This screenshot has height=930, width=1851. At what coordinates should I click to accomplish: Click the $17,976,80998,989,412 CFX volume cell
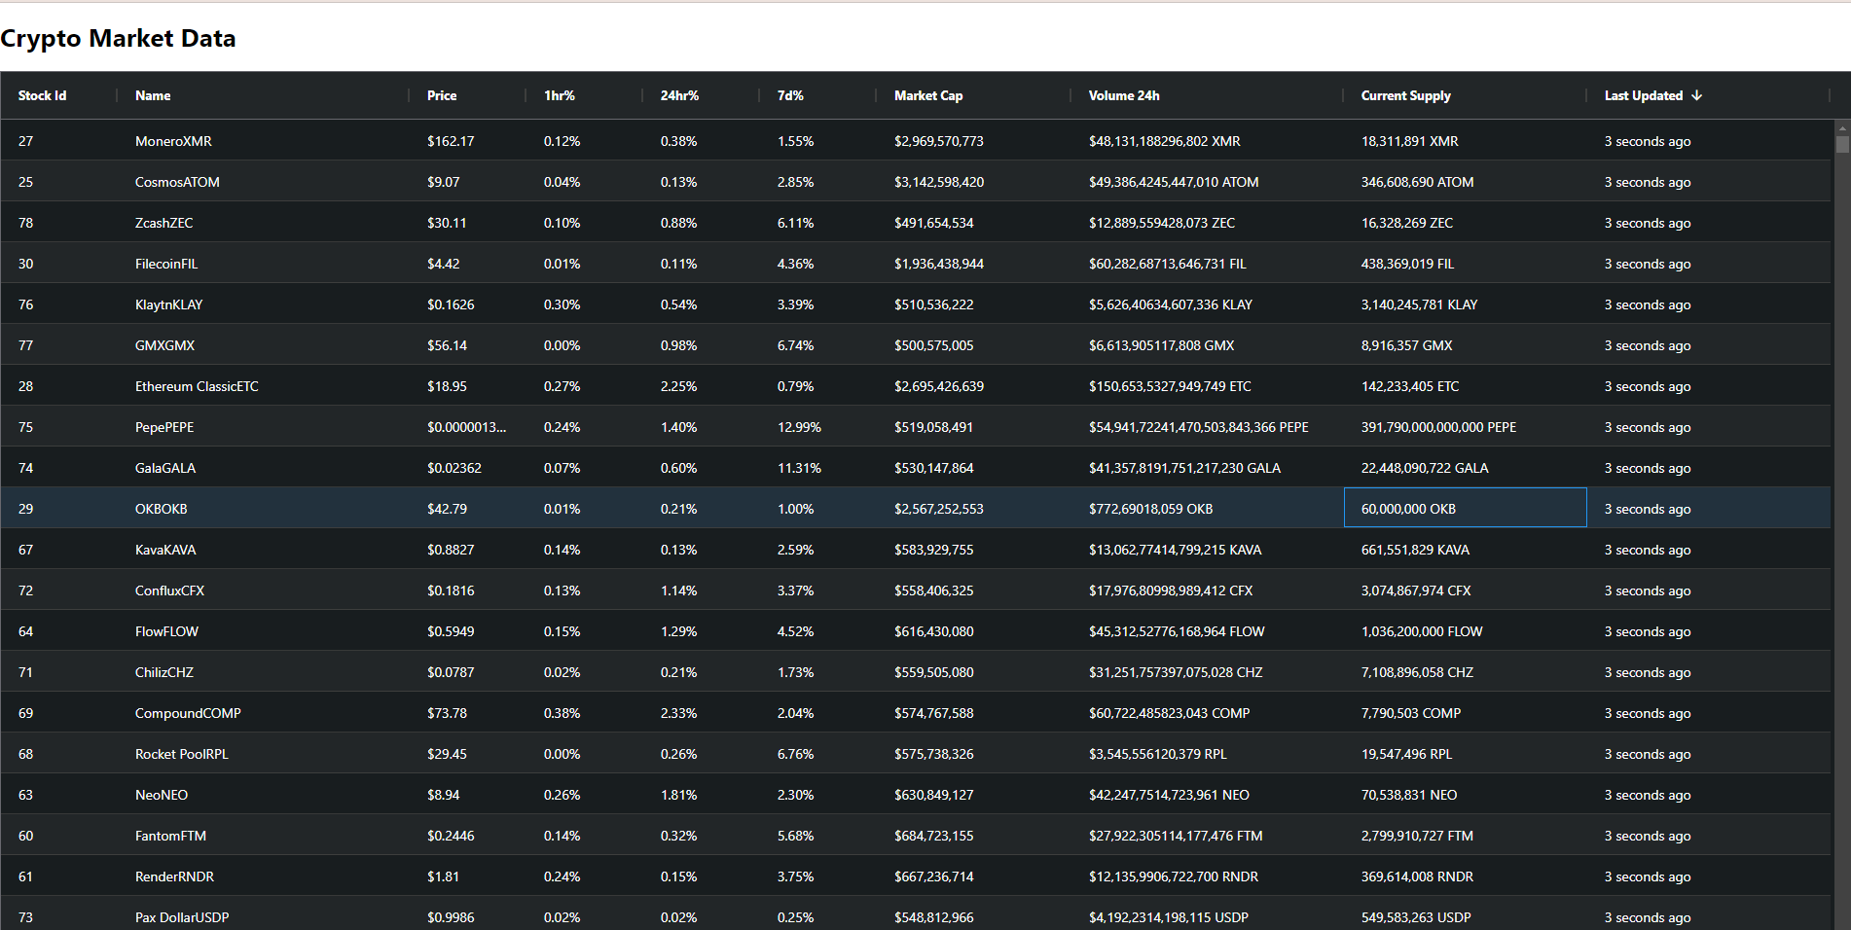coord(1208,590)
